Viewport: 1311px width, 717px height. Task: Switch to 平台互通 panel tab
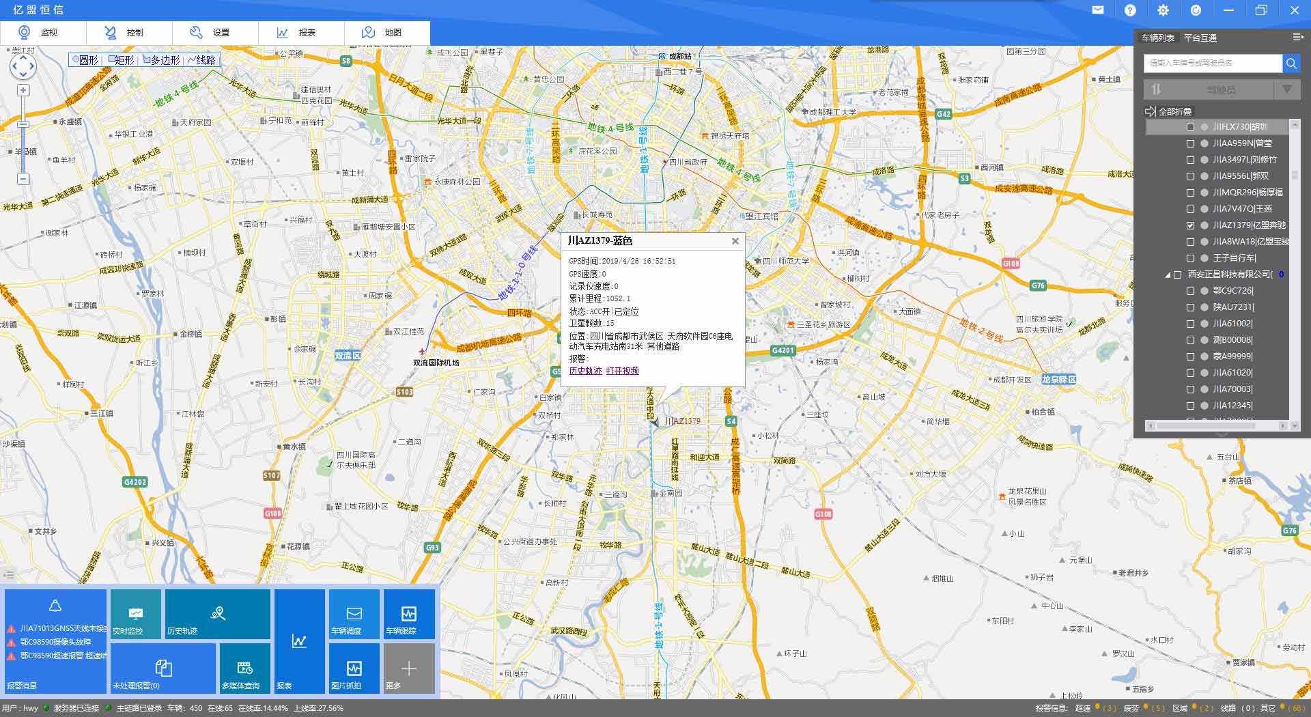click(x=1200, y=38)
